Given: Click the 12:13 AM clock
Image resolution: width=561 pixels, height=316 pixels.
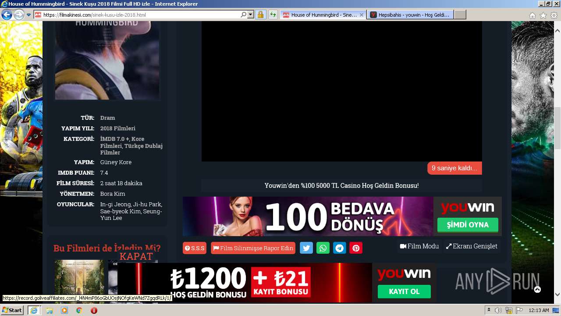Looking at the screenshot, I should (x=539, y=310).
